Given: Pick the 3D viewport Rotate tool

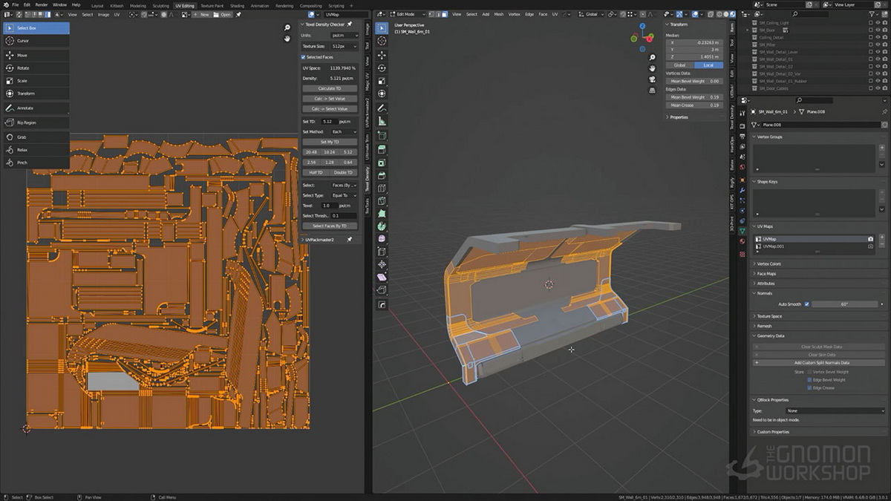Looking at the screenshot, I should pos(382,68).
